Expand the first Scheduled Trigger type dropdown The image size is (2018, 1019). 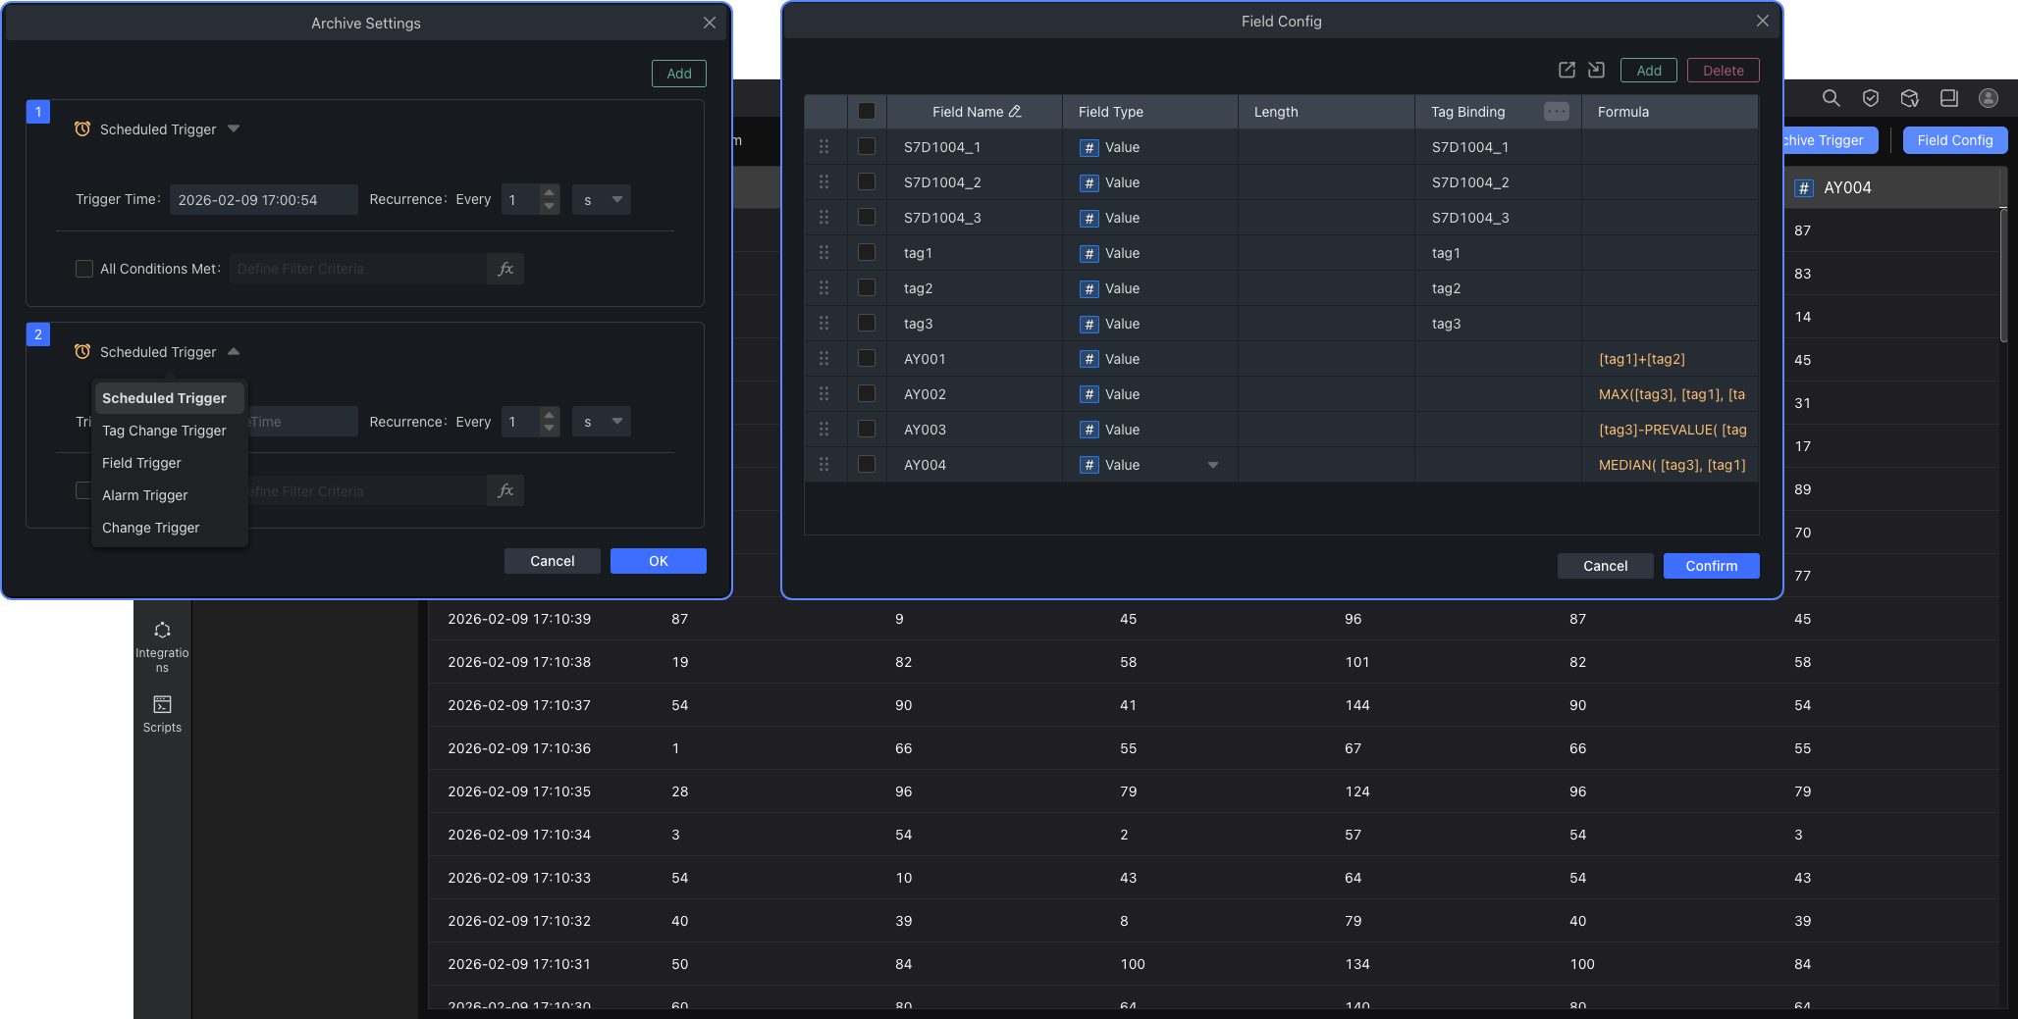point(234,128)
